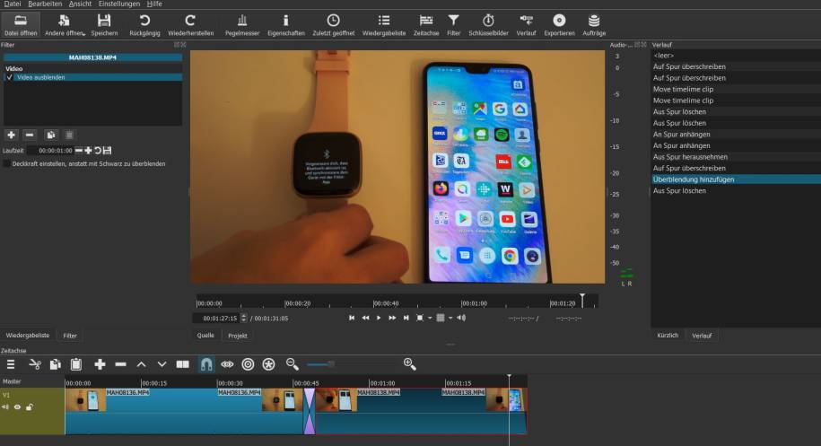Switch to the Projekt tab

238,336
